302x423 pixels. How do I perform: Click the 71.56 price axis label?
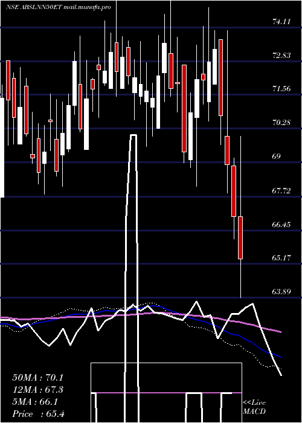(281, 89)
